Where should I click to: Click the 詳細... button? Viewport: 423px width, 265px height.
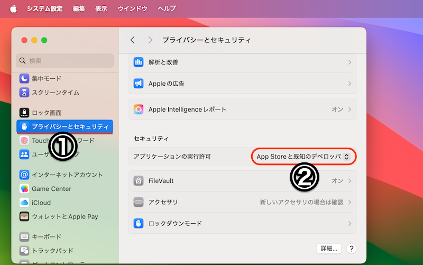point(329,249)
